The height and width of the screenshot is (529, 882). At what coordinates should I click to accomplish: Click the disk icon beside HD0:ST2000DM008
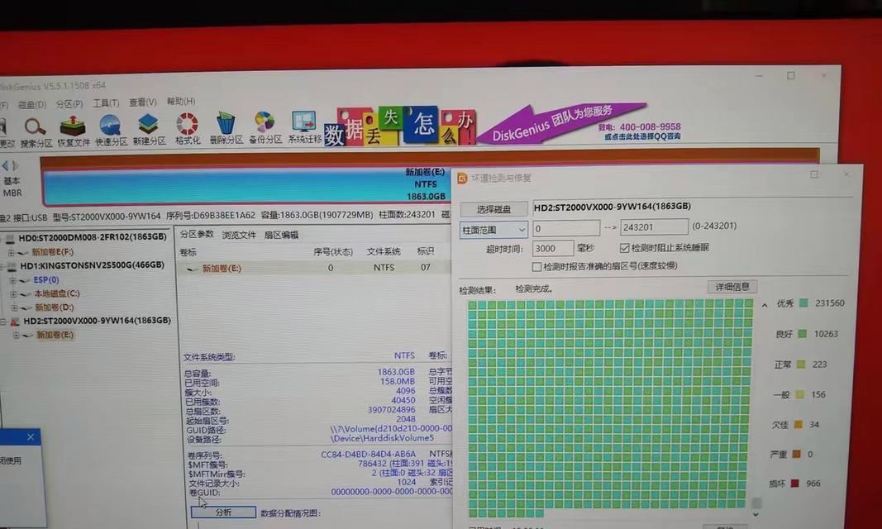tap(10, 238)
